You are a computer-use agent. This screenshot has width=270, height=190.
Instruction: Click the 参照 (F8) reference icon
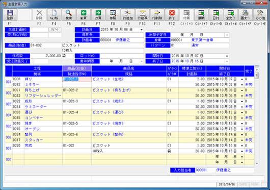coord(113,15)
